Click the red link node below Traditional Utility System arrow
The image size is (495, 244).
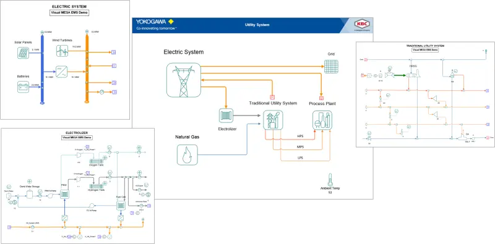pos(272,98)
